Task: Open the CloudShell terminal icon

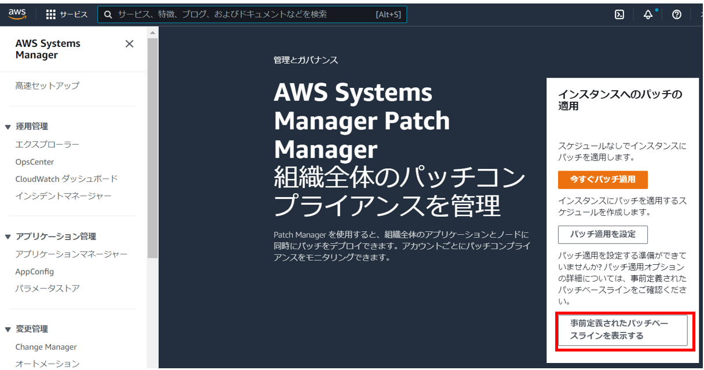Action: click(x=619, y=15)
